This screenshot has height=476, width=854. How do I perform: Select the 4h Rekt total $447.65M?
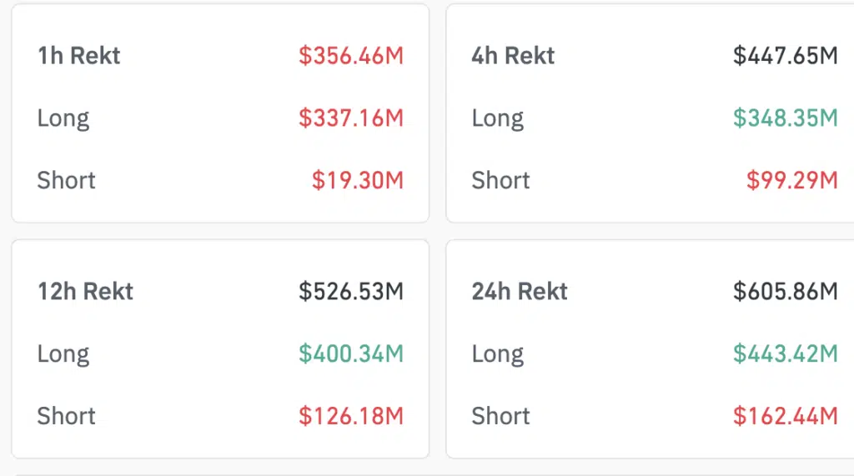785,56
